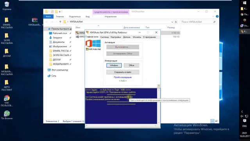Expand the Explorer ribbon chevron
Screen dimensions: 250x141
(213, 16)
